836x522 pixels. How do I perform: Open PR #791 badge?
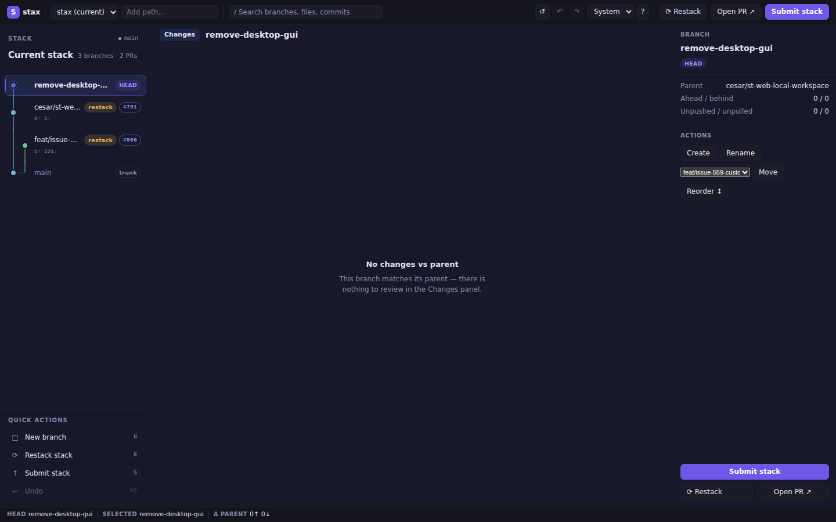tap(130, 107)
